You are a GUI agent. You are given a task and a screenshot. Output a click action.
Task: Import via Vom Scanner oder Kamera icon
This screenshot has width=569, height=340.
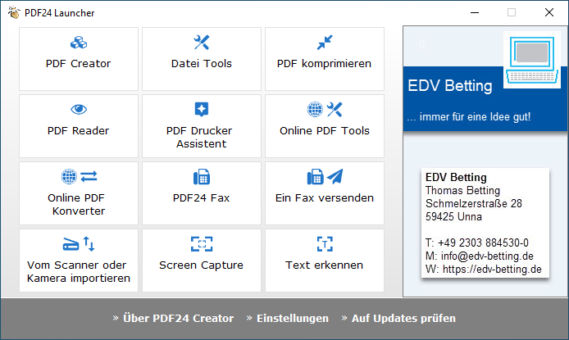(x=79, y=244)
